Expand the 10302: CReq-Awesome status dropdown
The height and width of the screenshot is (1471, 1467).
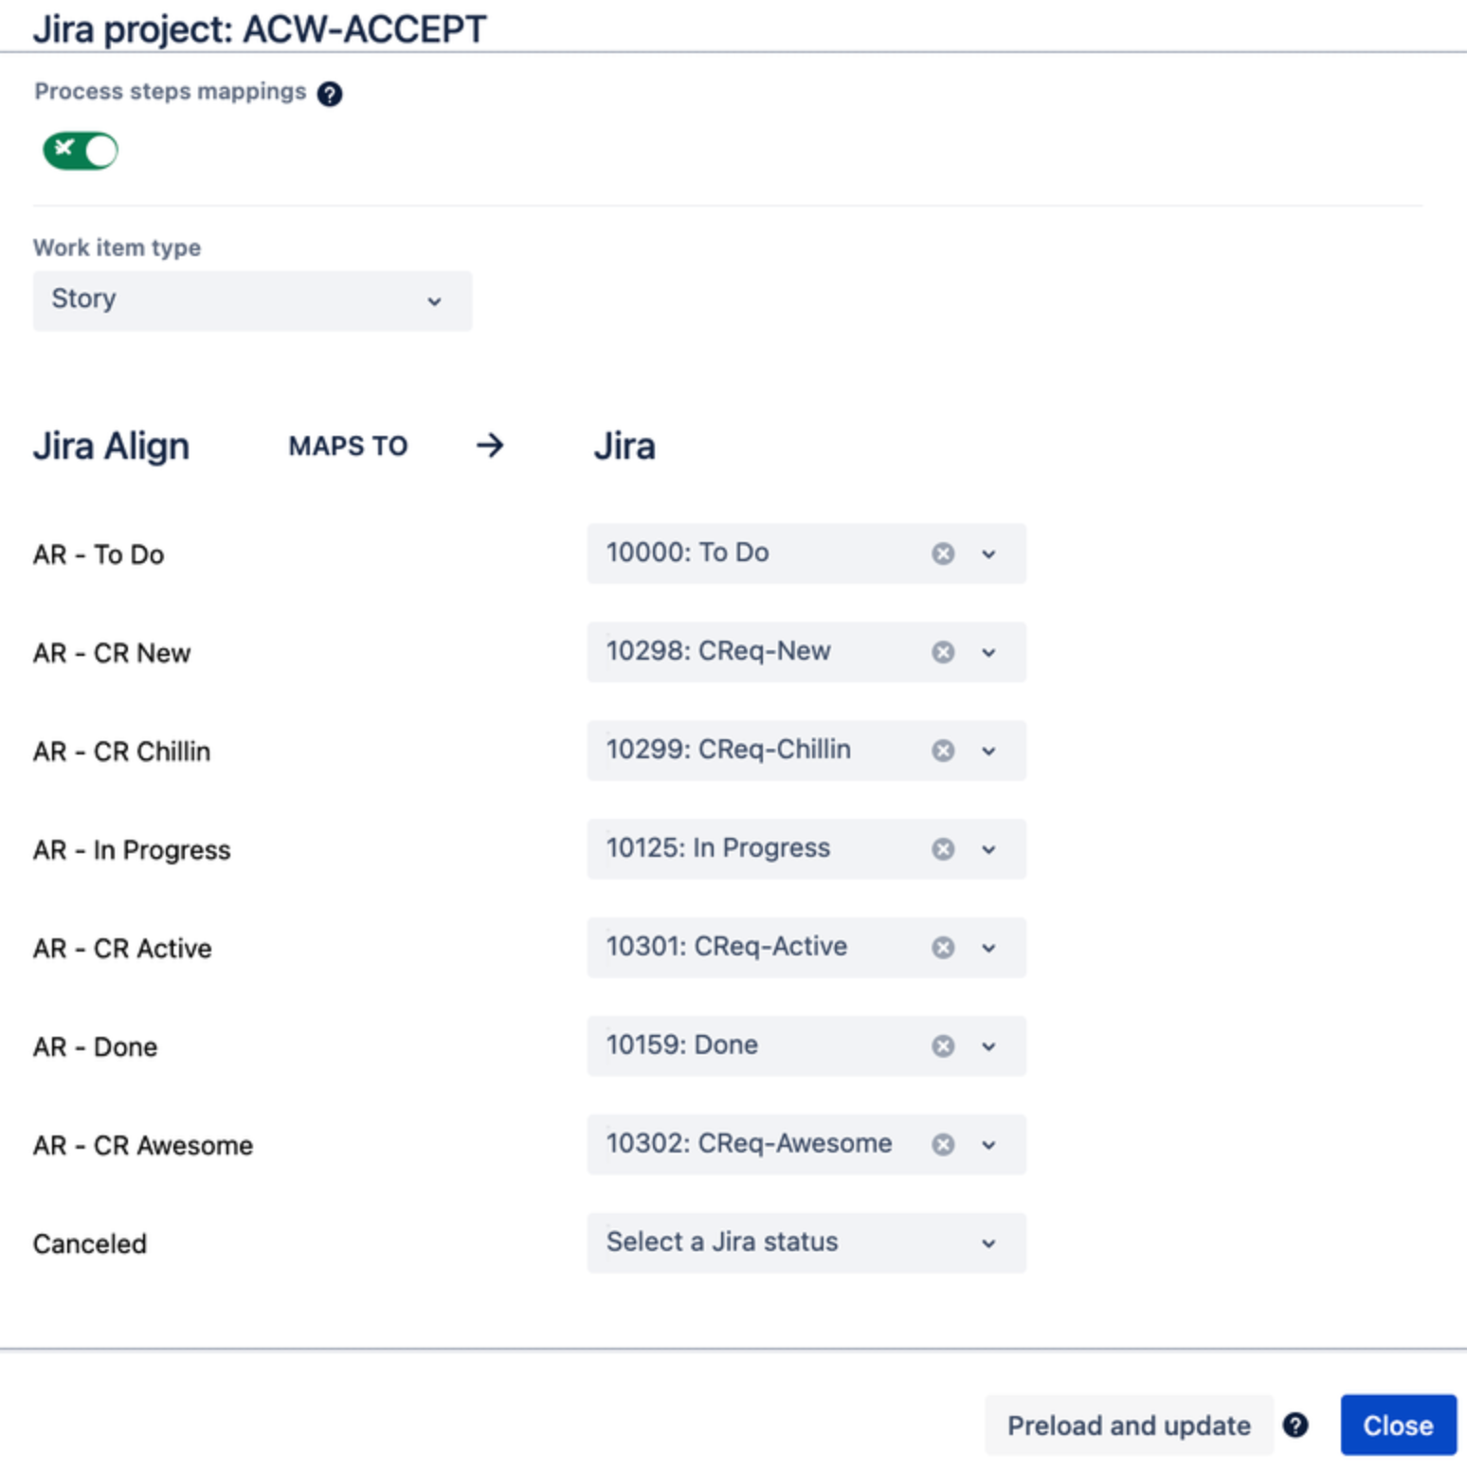tap(988, 1146)
